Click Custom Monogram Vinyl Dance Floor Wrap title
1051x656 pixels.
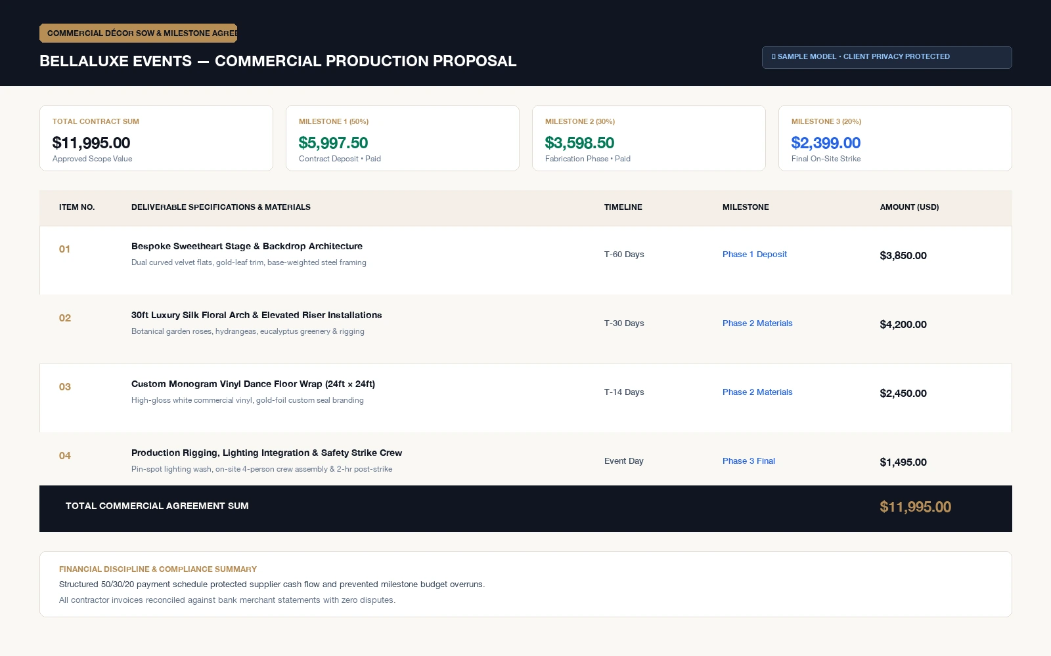253,384
